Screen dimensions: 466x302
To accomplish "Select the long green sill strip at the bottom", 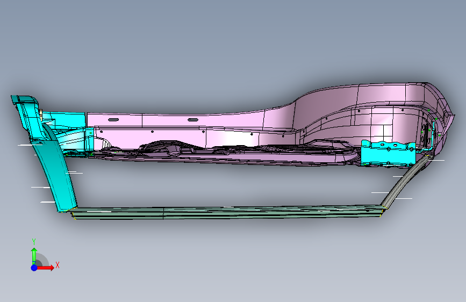I will click(227, 213).
